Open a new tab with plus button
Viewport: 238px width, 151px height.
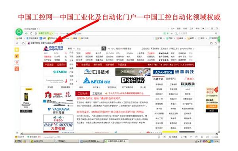tap(61, 43)
